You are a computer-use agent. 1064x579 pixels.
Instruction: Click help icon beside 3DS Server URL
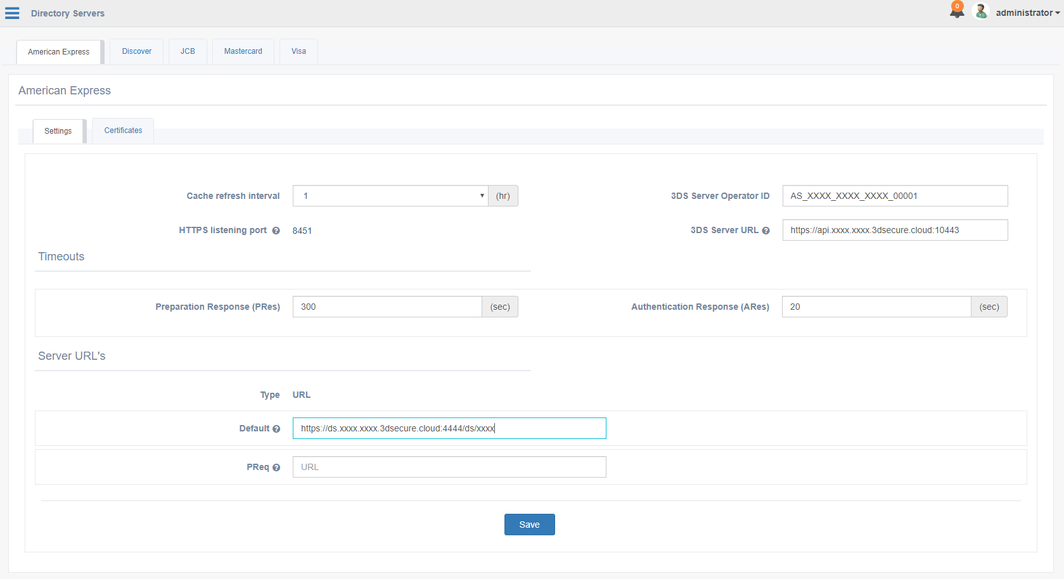(766, 231)
